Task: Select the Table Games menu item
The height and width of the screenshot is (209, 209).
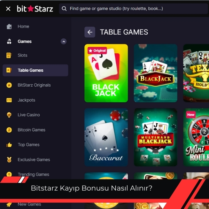Action: (36, 70)
